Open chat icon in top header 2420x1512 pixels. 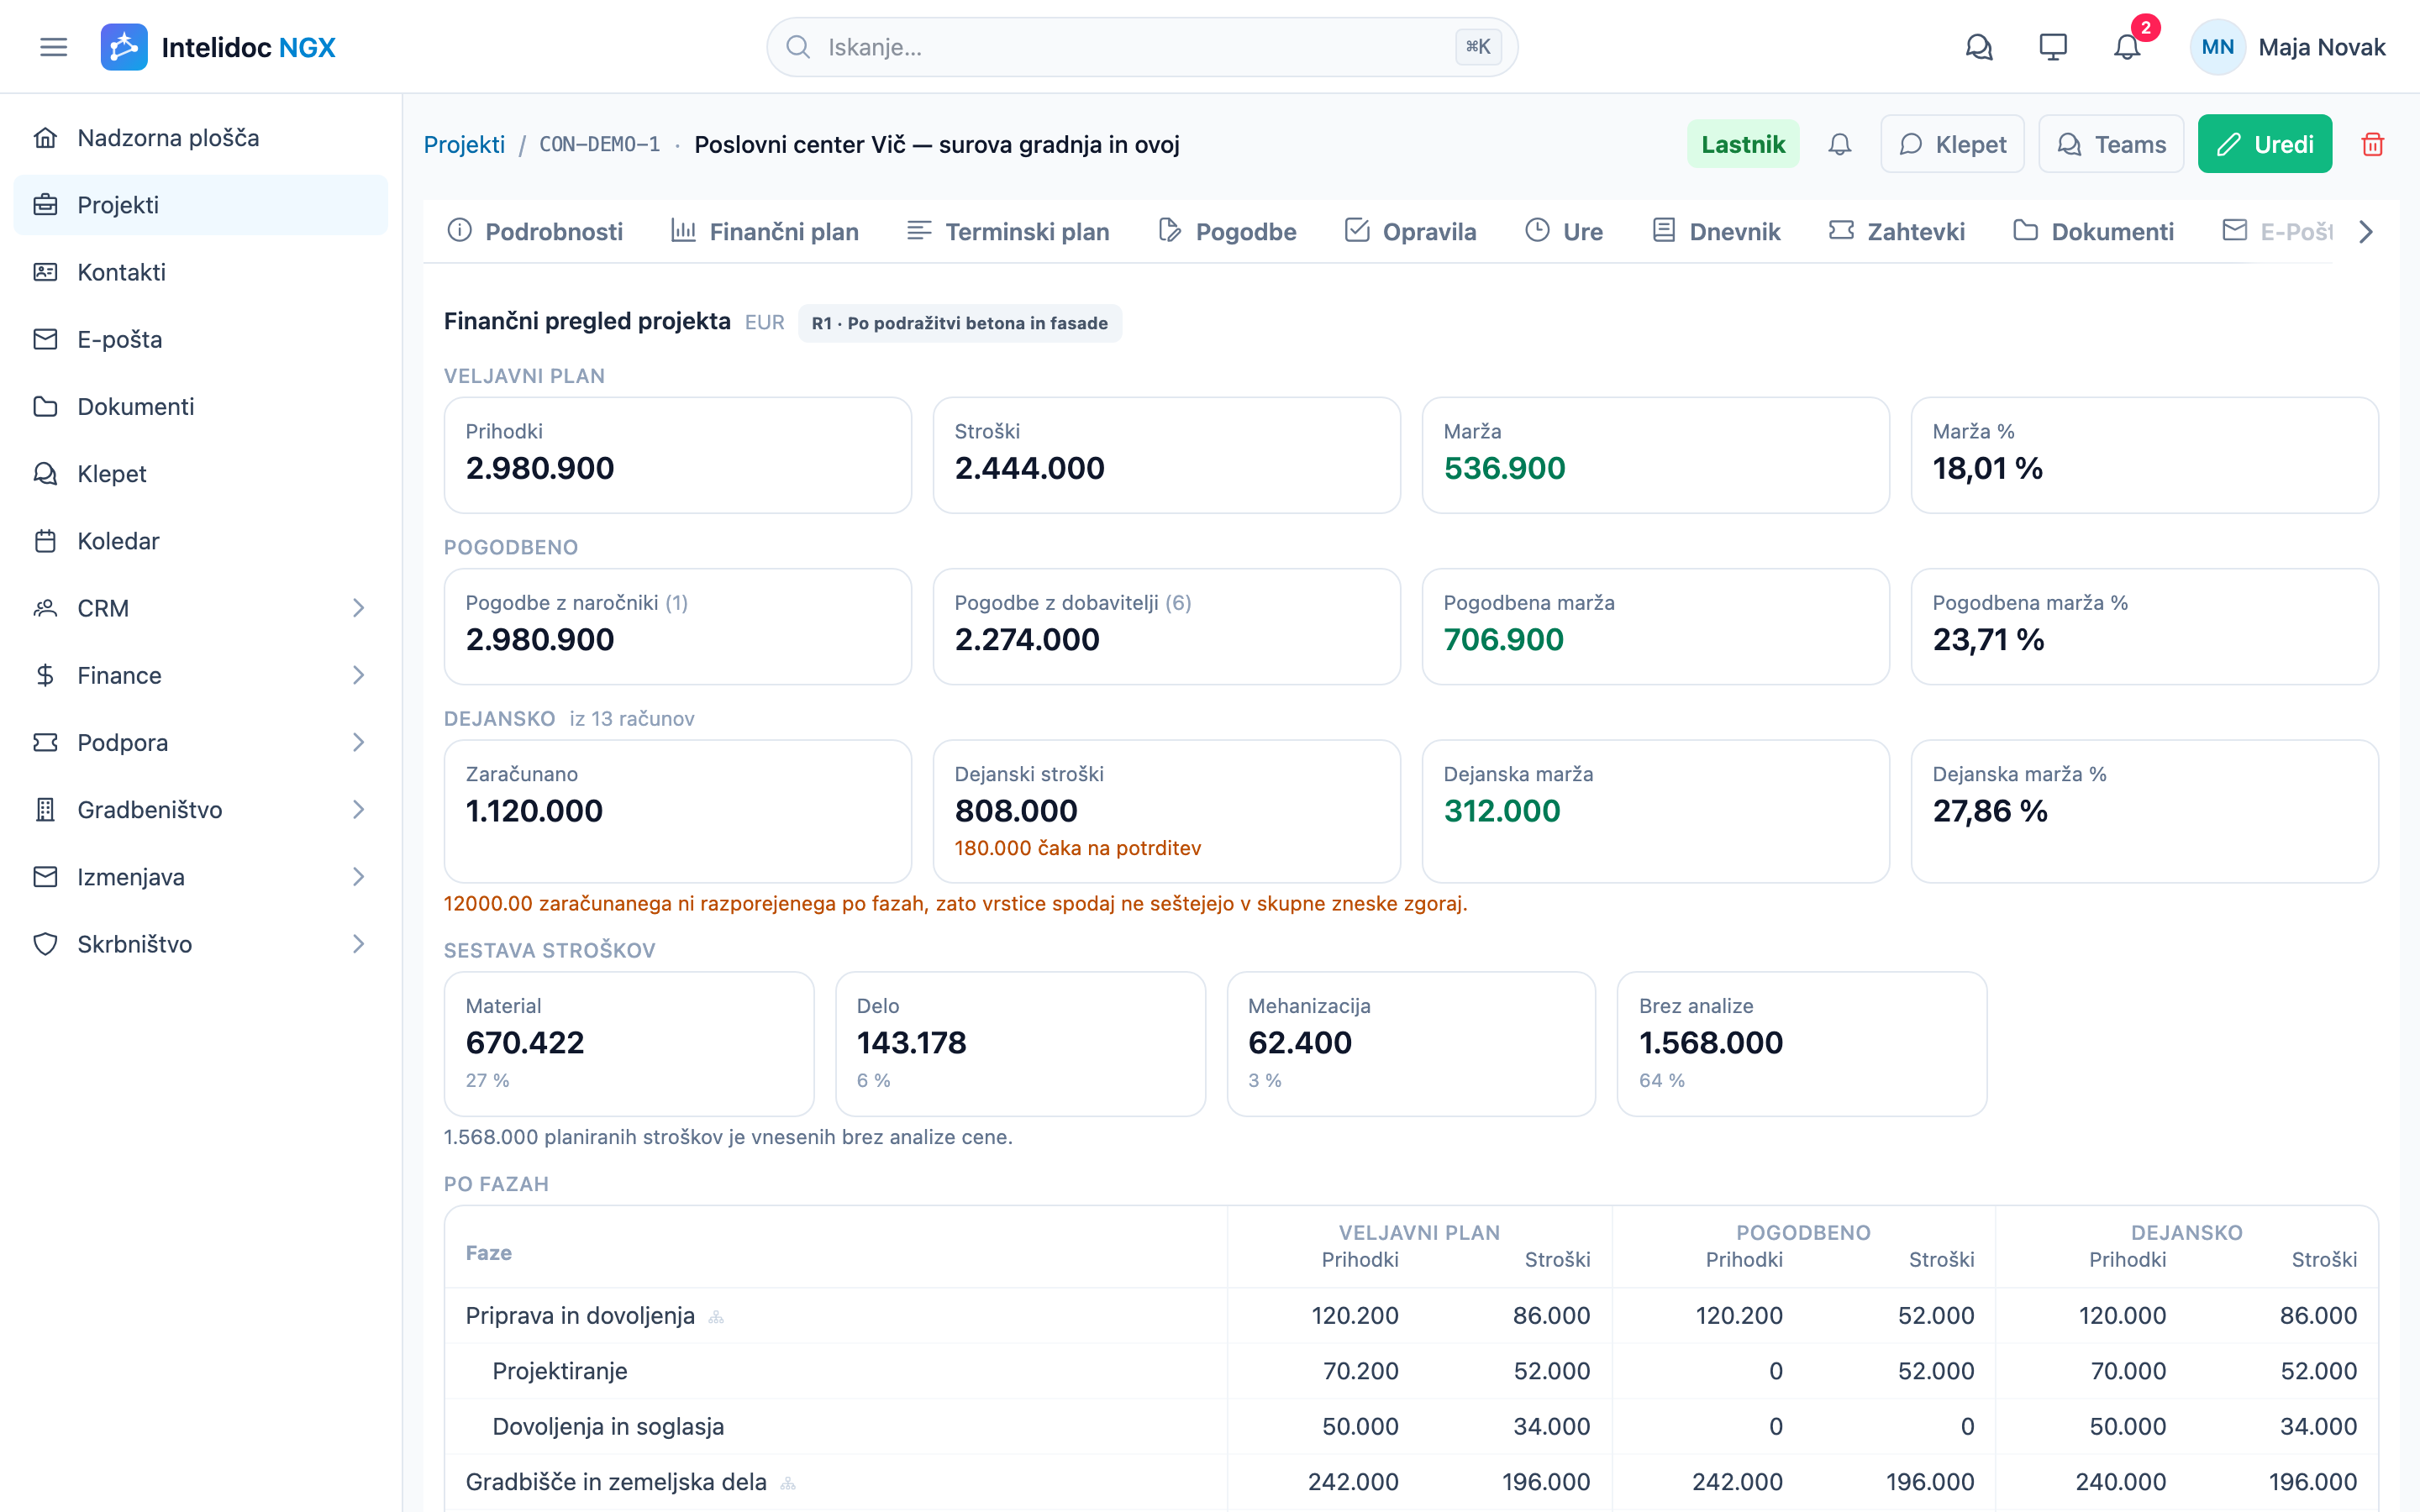[x=1979, y=47]
